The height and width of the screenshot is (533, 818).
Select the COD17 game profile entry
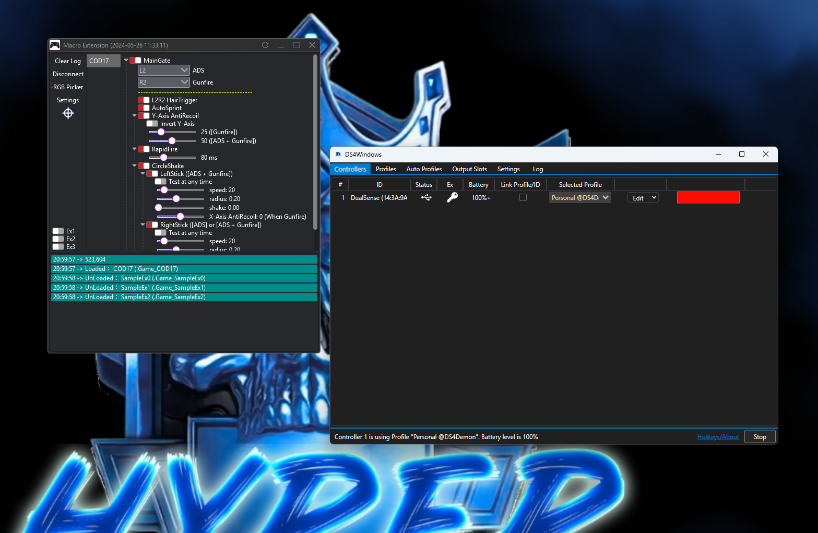(103, 61)
